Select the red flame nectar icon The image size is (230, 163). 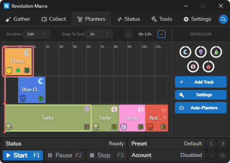pos(208,67)
